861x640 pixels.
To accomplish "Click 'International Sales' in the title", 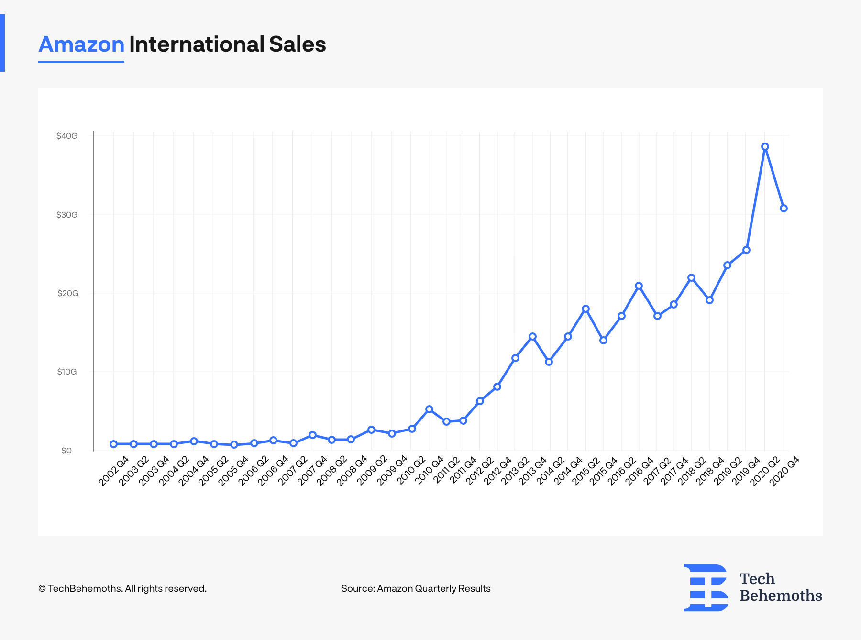I will coord(228,44).
